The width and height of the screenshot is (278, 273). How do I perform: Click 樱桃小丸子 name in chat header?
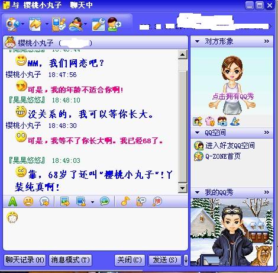pos(35,43)
